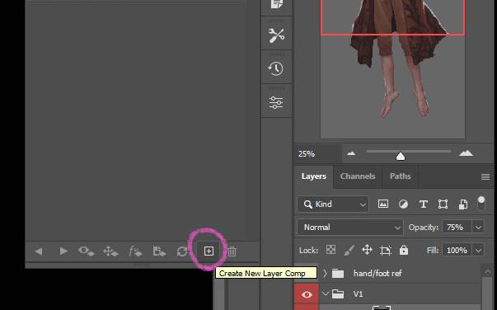The width and height of the screenshot is (497, 310).
Task: Expand the hand/foot ref group chevron
Action: point(325,273)
